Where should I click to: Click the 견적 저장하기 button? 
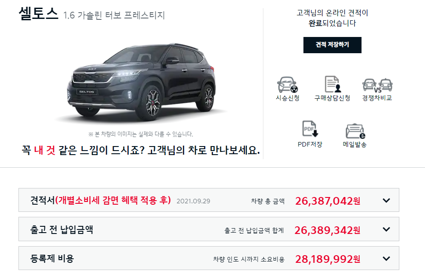(332, 45)
